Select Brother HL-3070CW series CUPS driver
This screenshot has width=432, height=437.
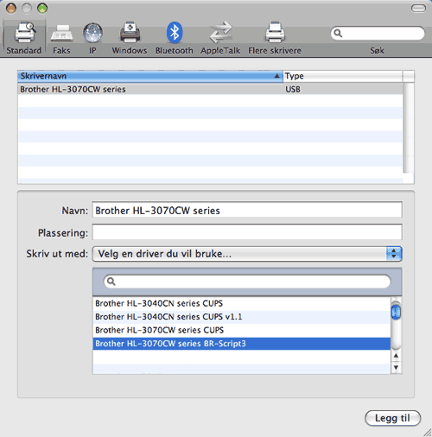[x=241, y=330]
